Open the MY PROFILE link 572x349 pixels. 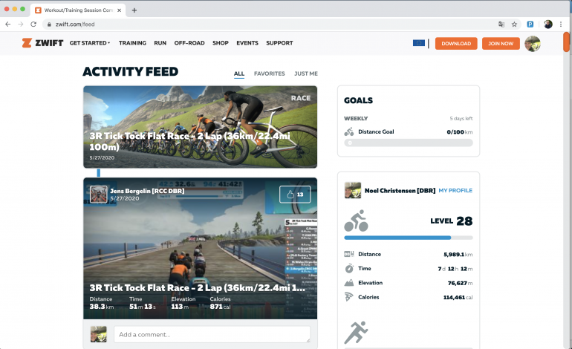tap(455, 190)
